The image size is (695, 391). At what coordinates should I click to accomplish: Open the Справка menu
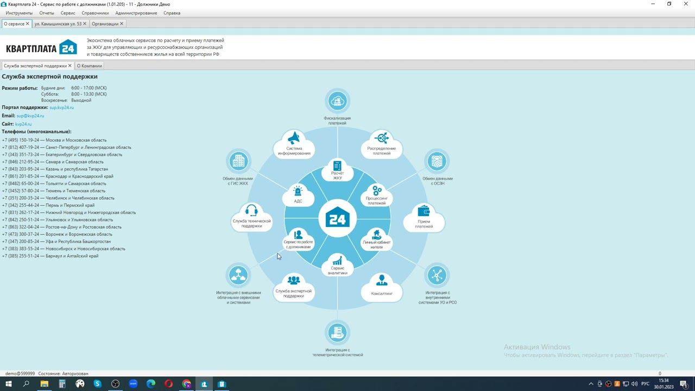[x=172, y=13]
